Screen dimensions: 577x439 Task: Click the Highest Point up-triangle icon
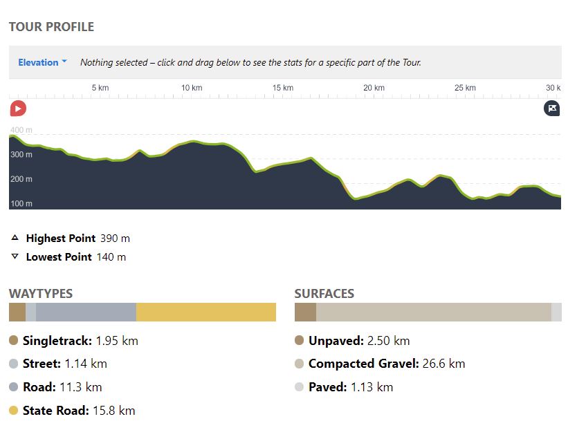[15, 238]
